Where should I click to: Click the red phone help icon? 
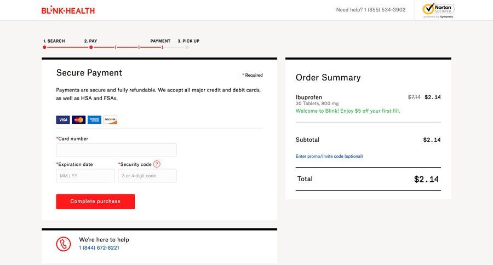pyautogui.click(x=64, y=244)
